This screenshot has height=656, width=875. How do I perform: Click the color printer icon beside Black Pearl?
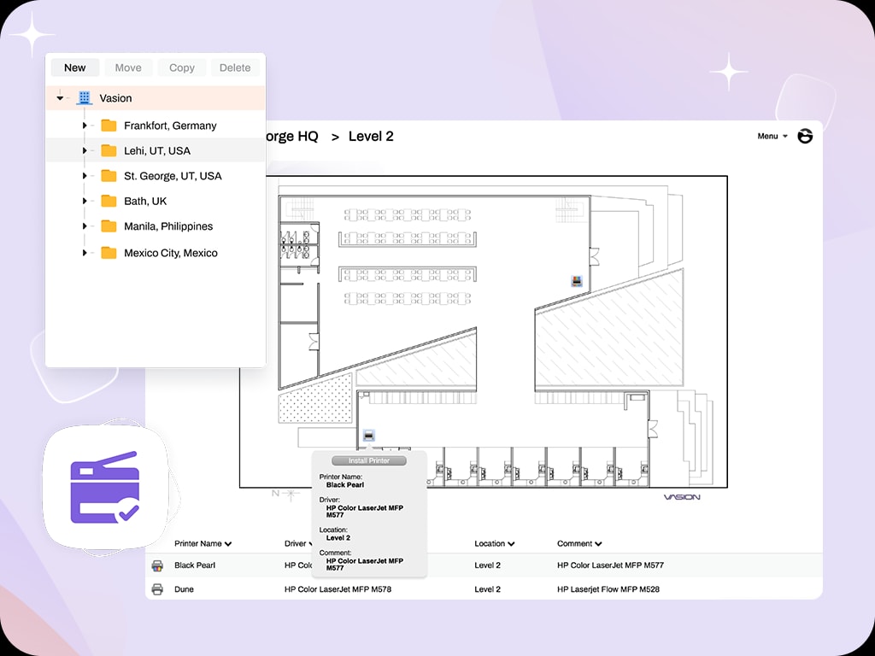(157, 565)
